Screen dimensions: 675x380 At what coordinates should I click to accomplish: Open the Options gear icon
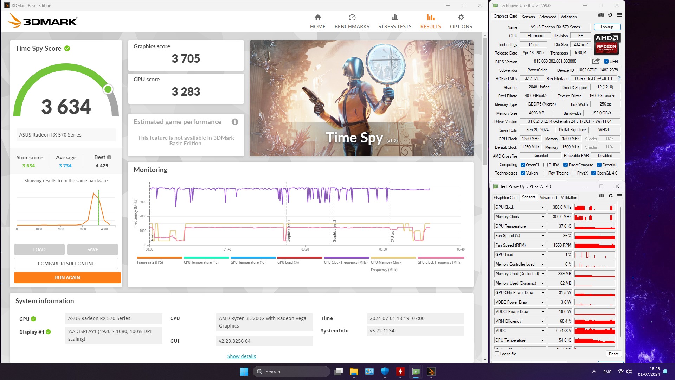click(461, 17)
